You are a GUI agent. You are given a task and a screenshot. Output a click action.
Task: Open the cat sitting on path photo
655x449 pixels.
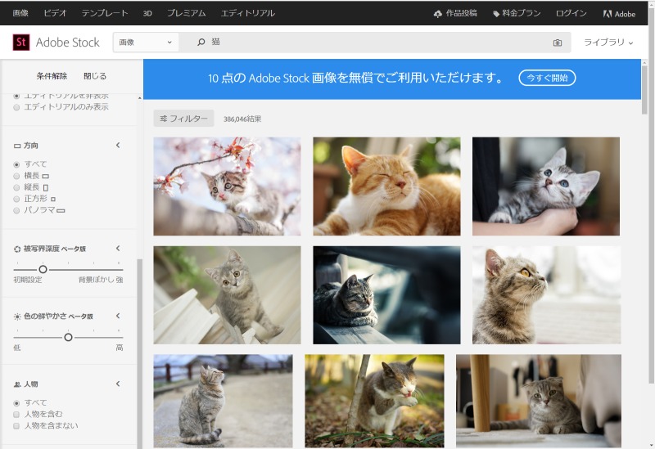click(x=223, y=401)
